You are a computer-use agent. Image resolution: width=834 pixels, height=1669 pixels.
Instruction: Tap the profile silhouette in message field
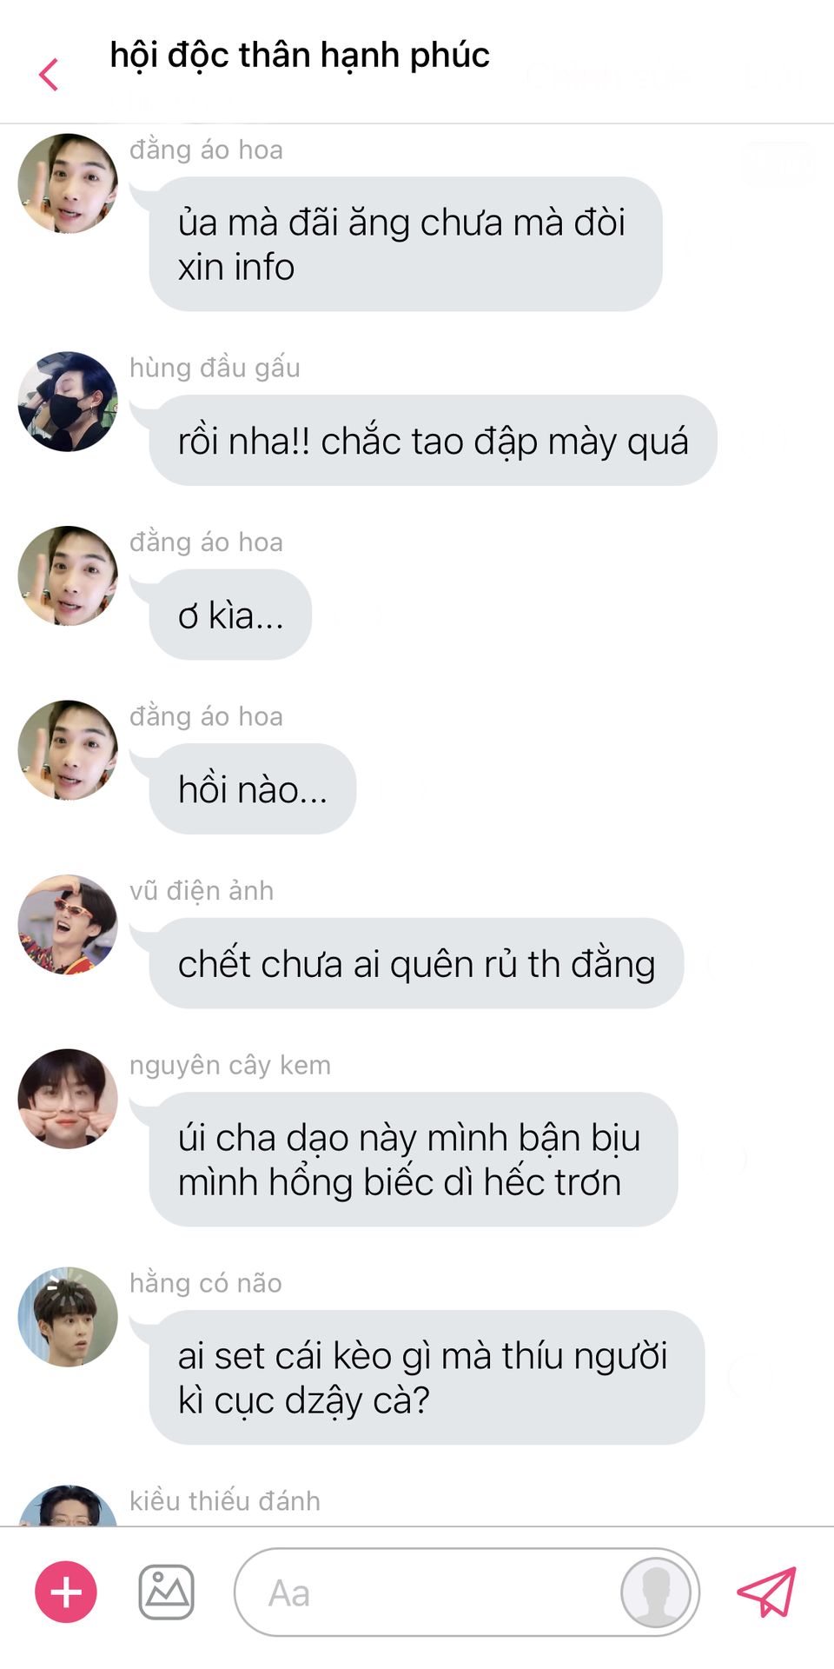click(656, 1592)
